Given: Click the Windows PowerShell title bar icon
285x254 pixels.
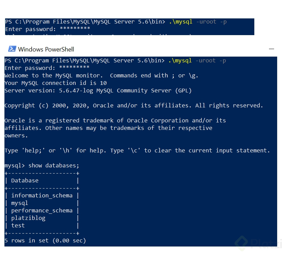Looking at the screenshot, I should point(12,49).
